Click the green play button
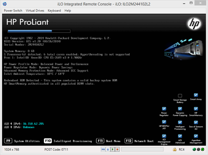The width and height of the screenshot is (208, 155). click(113, 149)
